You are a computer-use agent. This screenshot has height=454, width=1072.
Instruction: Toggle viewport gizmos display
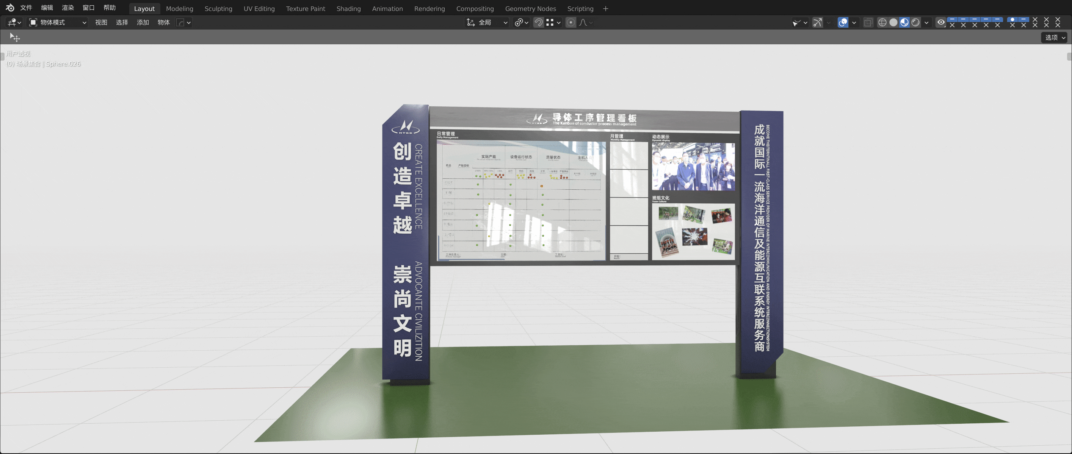click(817, 22)
